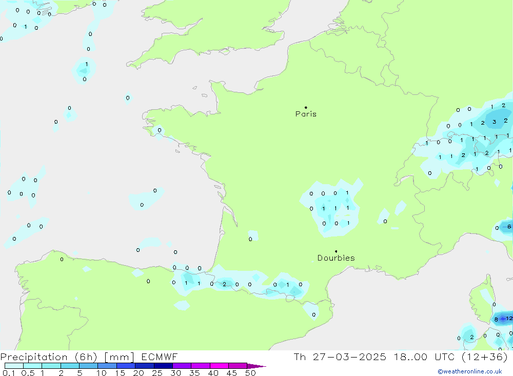The height and width of the screenshot is (376, 513).
Task: Pick the dark navy 25–30 mm legend swatch
Action: (163, 366)
